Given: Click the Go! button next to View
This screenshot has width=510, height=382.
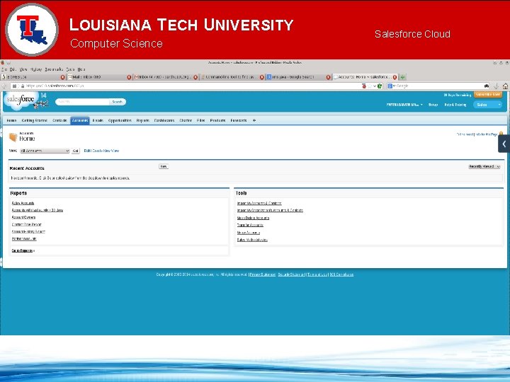Looking at the screenshot, I should (76, 151).
